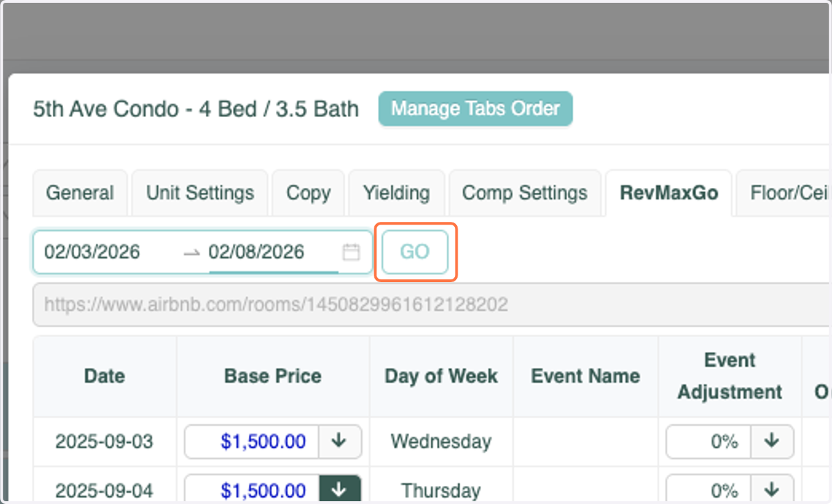This screenshot has height=504, width=832.
Task: Click the Event Adjustment column header
Action: pos(729,376)
